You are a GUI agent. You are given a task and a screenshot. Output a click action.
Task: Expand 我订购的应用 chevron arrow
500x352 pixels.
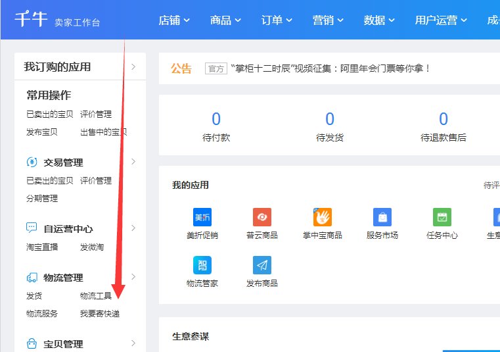click(x=133, y=66)
